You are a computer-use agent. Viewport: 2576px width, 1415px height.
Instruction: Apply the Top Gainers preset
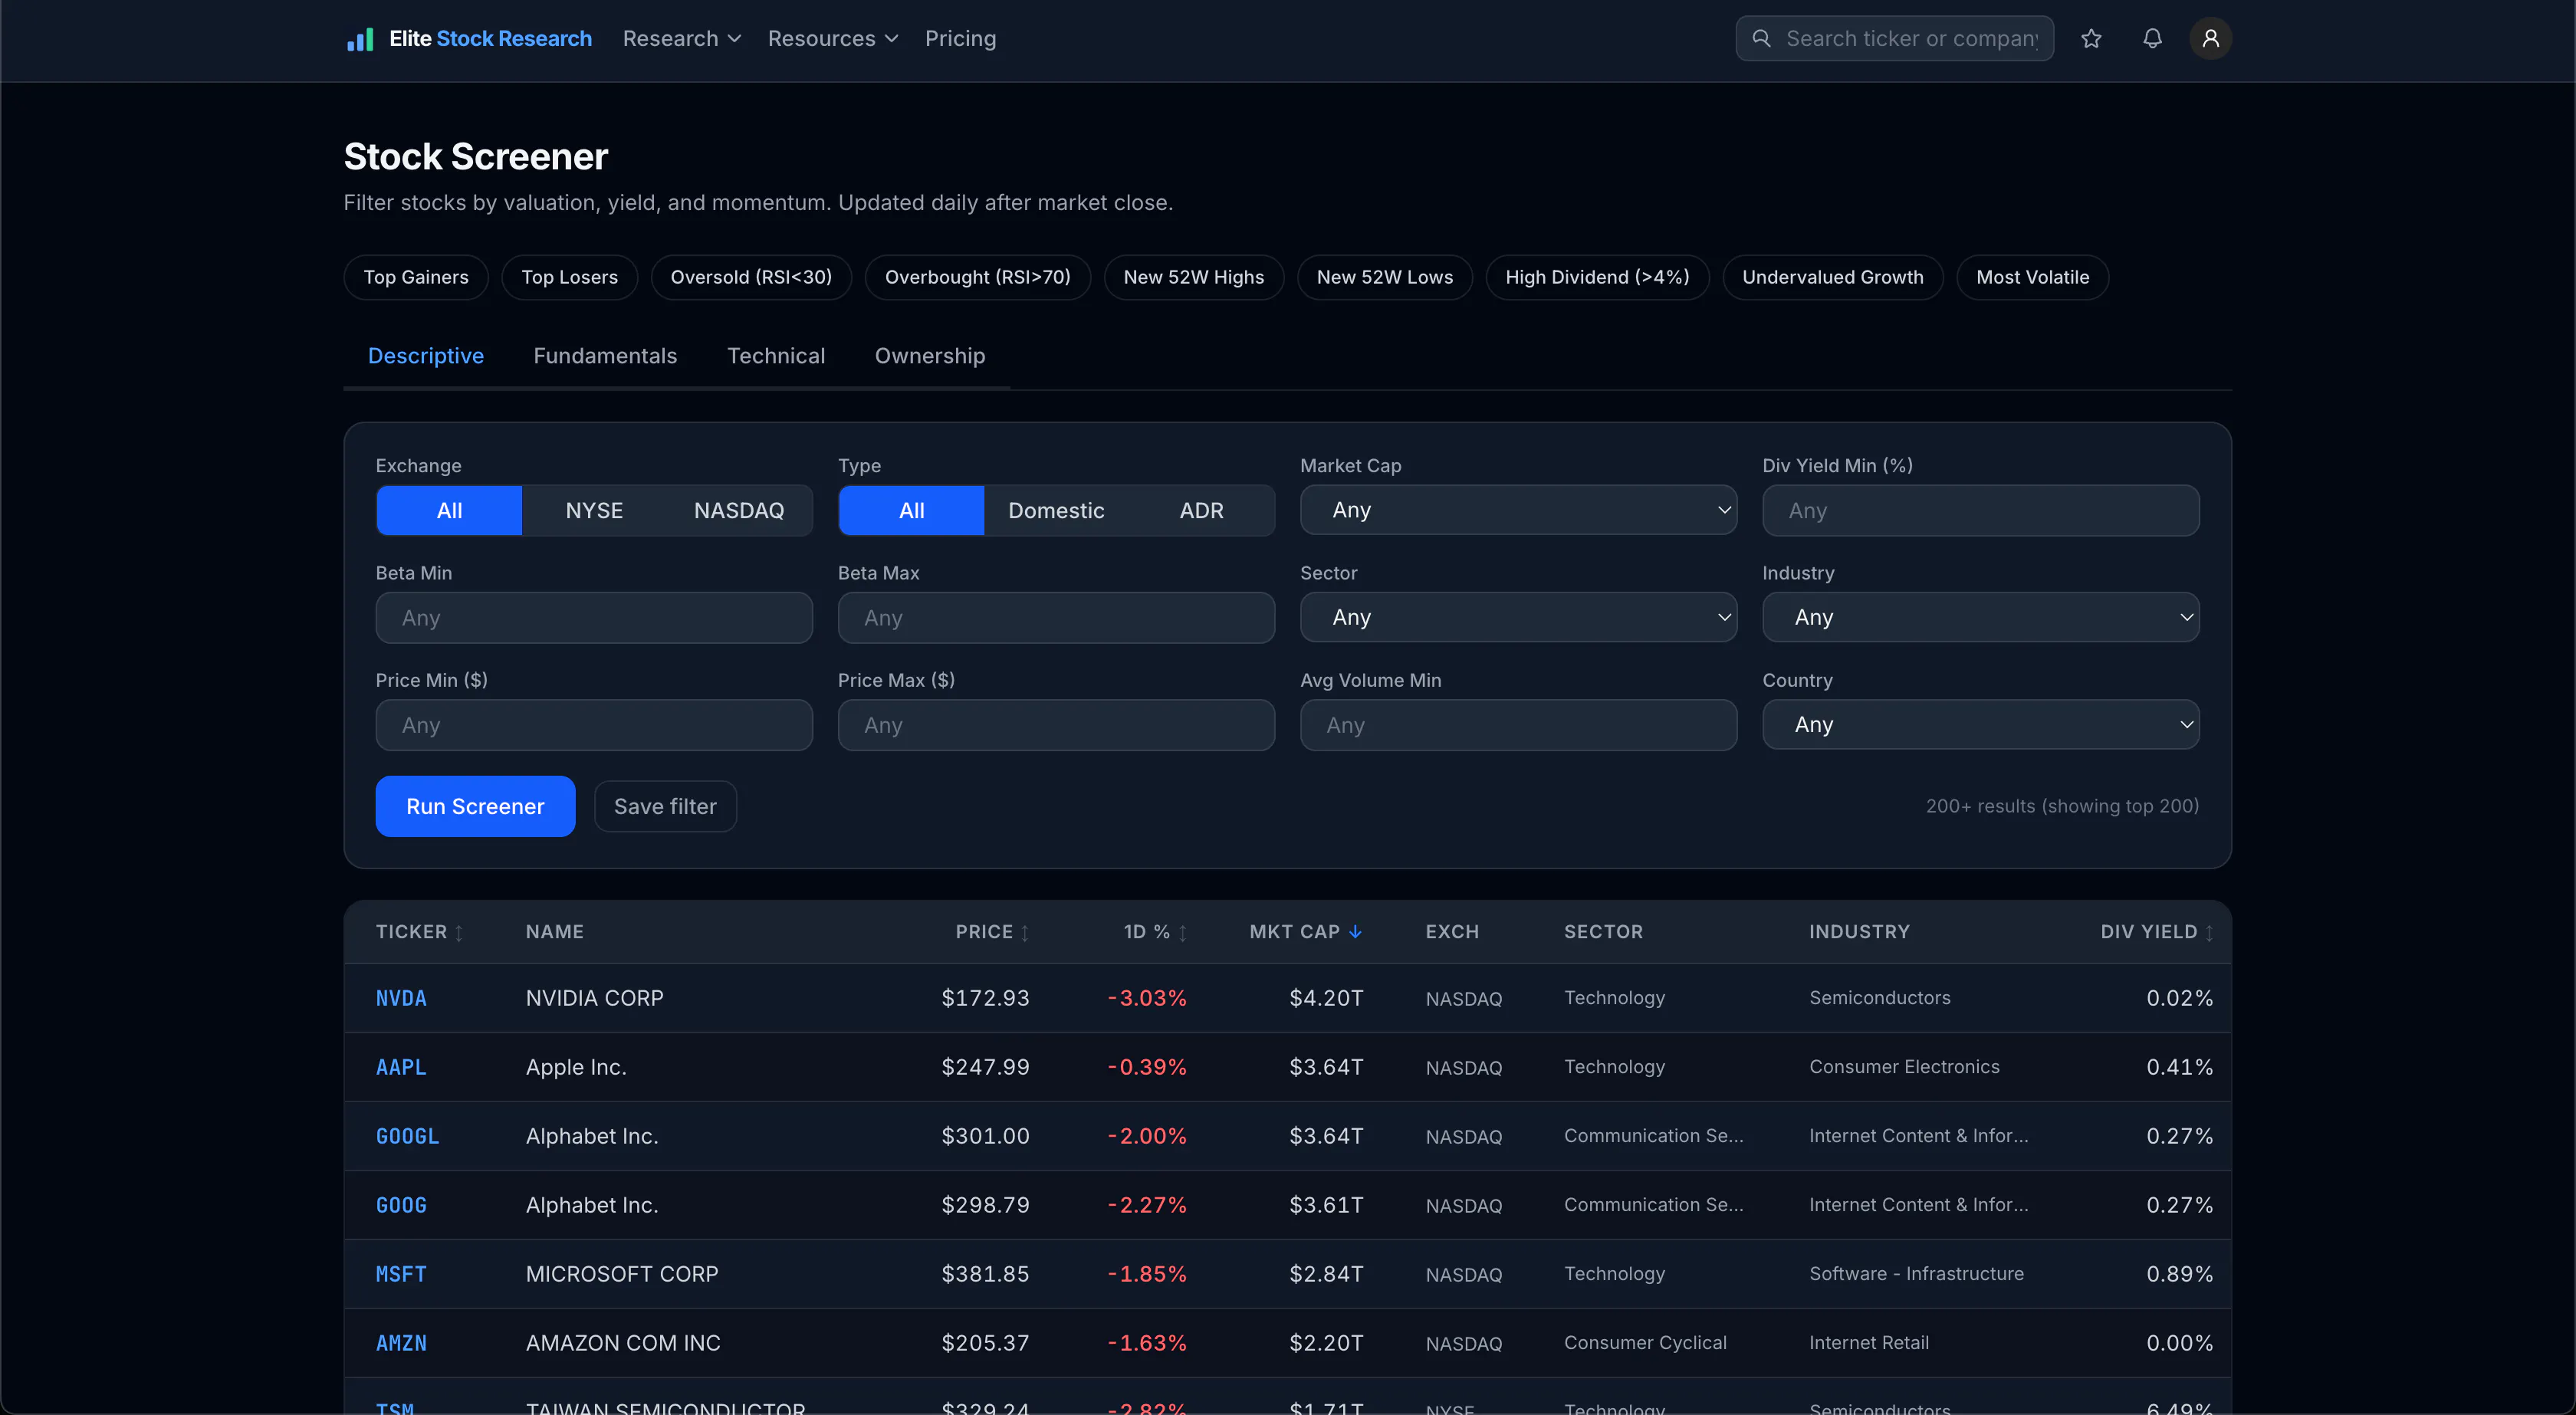pos(416,277)
